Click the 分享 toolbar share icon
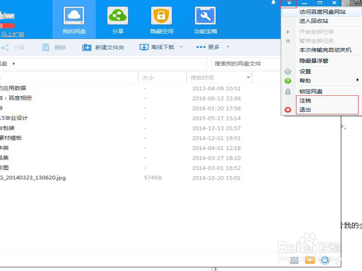Screen dimensions: 362x271 click(5, 47)
